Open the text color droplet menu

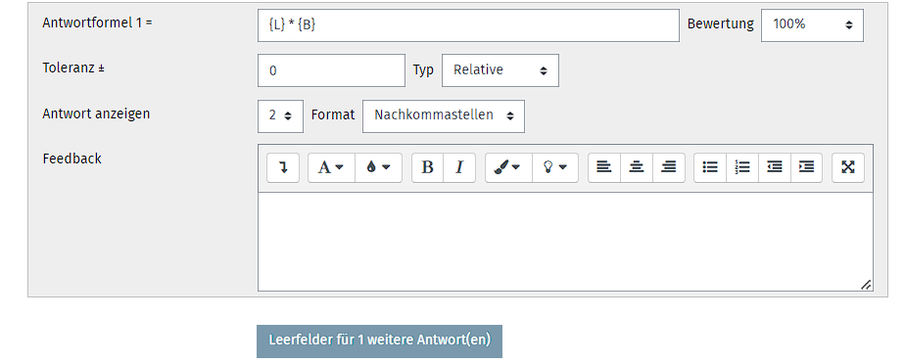pos(378,167)
